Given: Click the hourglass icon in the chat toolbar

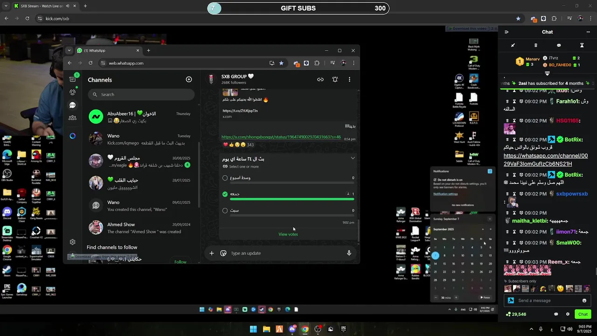Looking at the screenshot, I should pos(582,45).
